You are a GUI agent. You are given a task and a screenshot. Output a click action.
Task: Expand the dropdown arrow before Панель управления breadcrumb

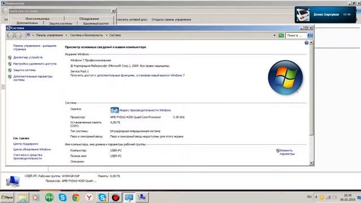pos(33,35)
